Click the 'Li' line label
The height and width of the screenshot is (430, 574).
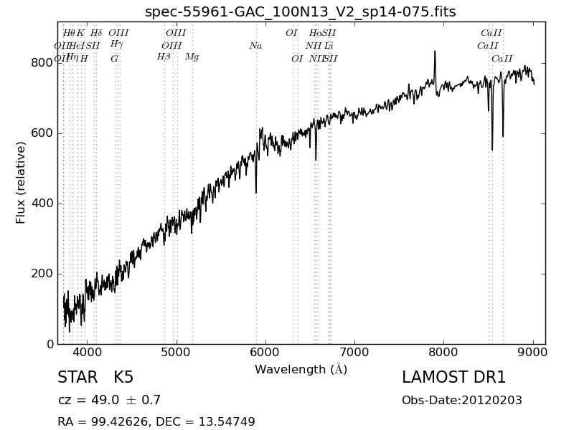tap(329, 46)
